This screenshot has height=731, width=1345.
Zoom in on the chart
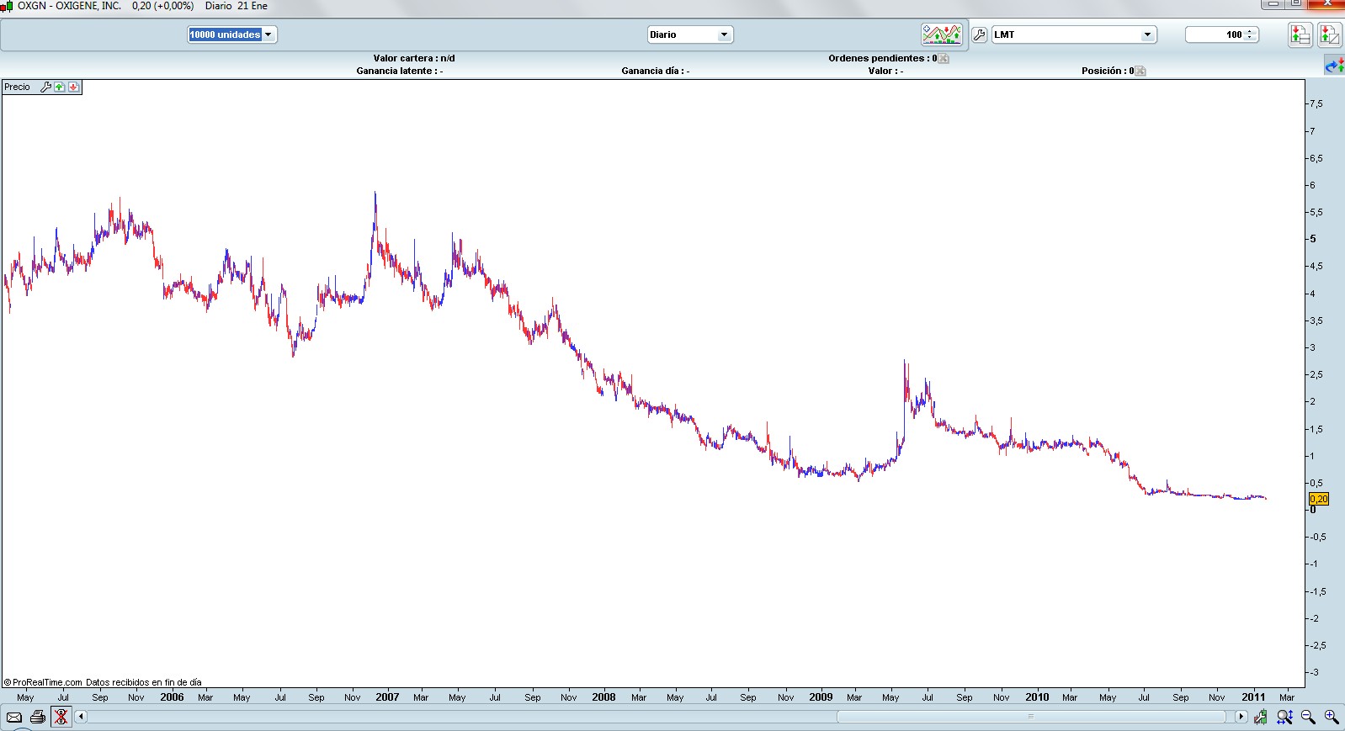click(1332, 717)
